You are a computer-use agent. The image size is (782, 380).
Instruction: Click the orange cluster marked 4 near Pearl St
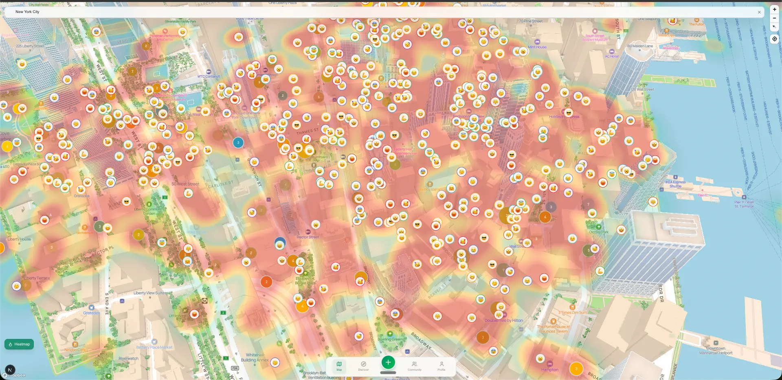545,217
